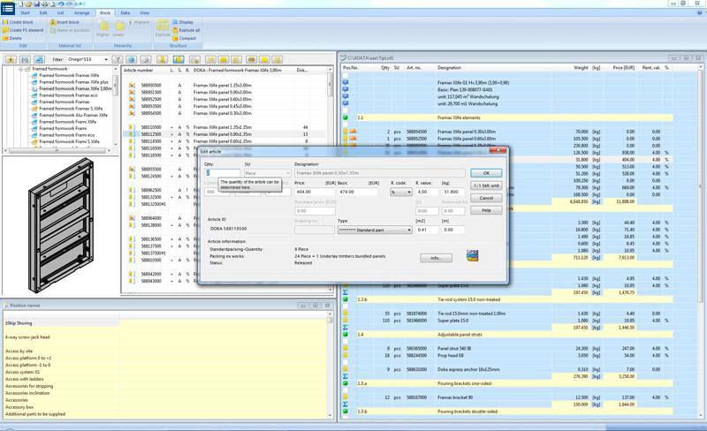Click icon next to article 588950500
The image size is (707, 431).
coord(132,85)
